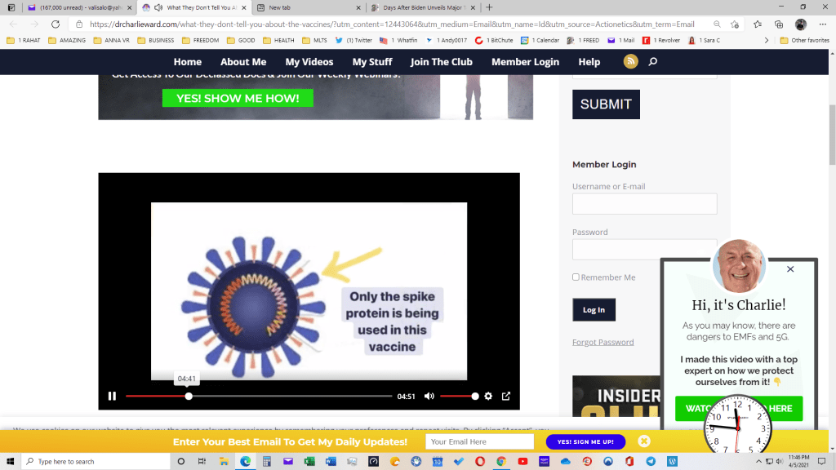Click the Username or E-mail field
836x470 pixels.
point(644,204)
